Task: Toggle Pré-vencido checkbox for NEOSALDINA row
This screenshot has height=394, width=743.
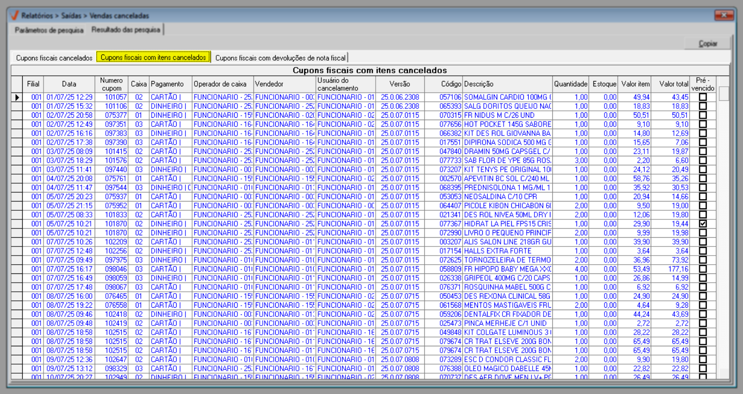Action: tap(702, 197)
